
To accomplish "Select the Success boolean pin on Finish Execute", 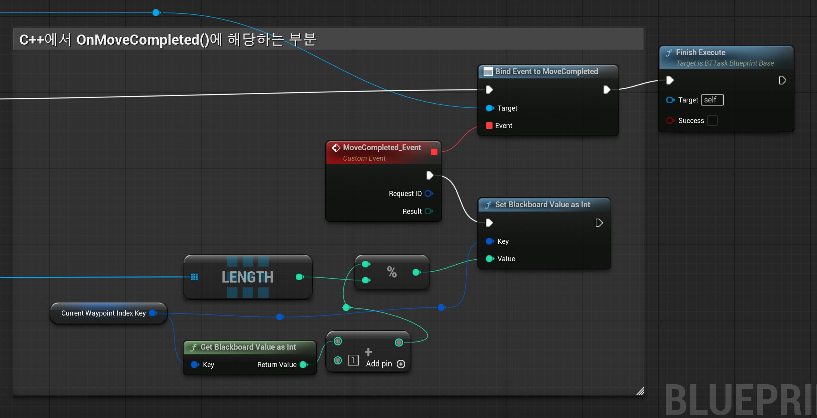I will tap(670, 120).
